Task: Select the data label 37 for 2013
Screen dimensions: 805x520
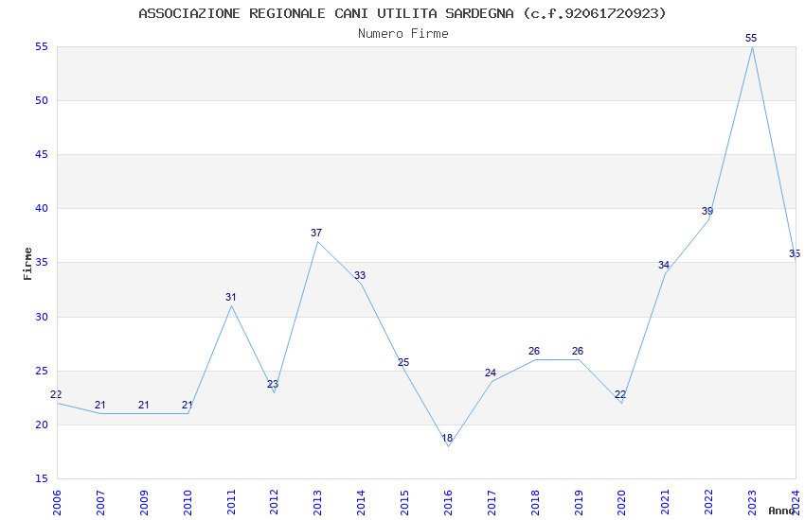Action: (315, 233)
